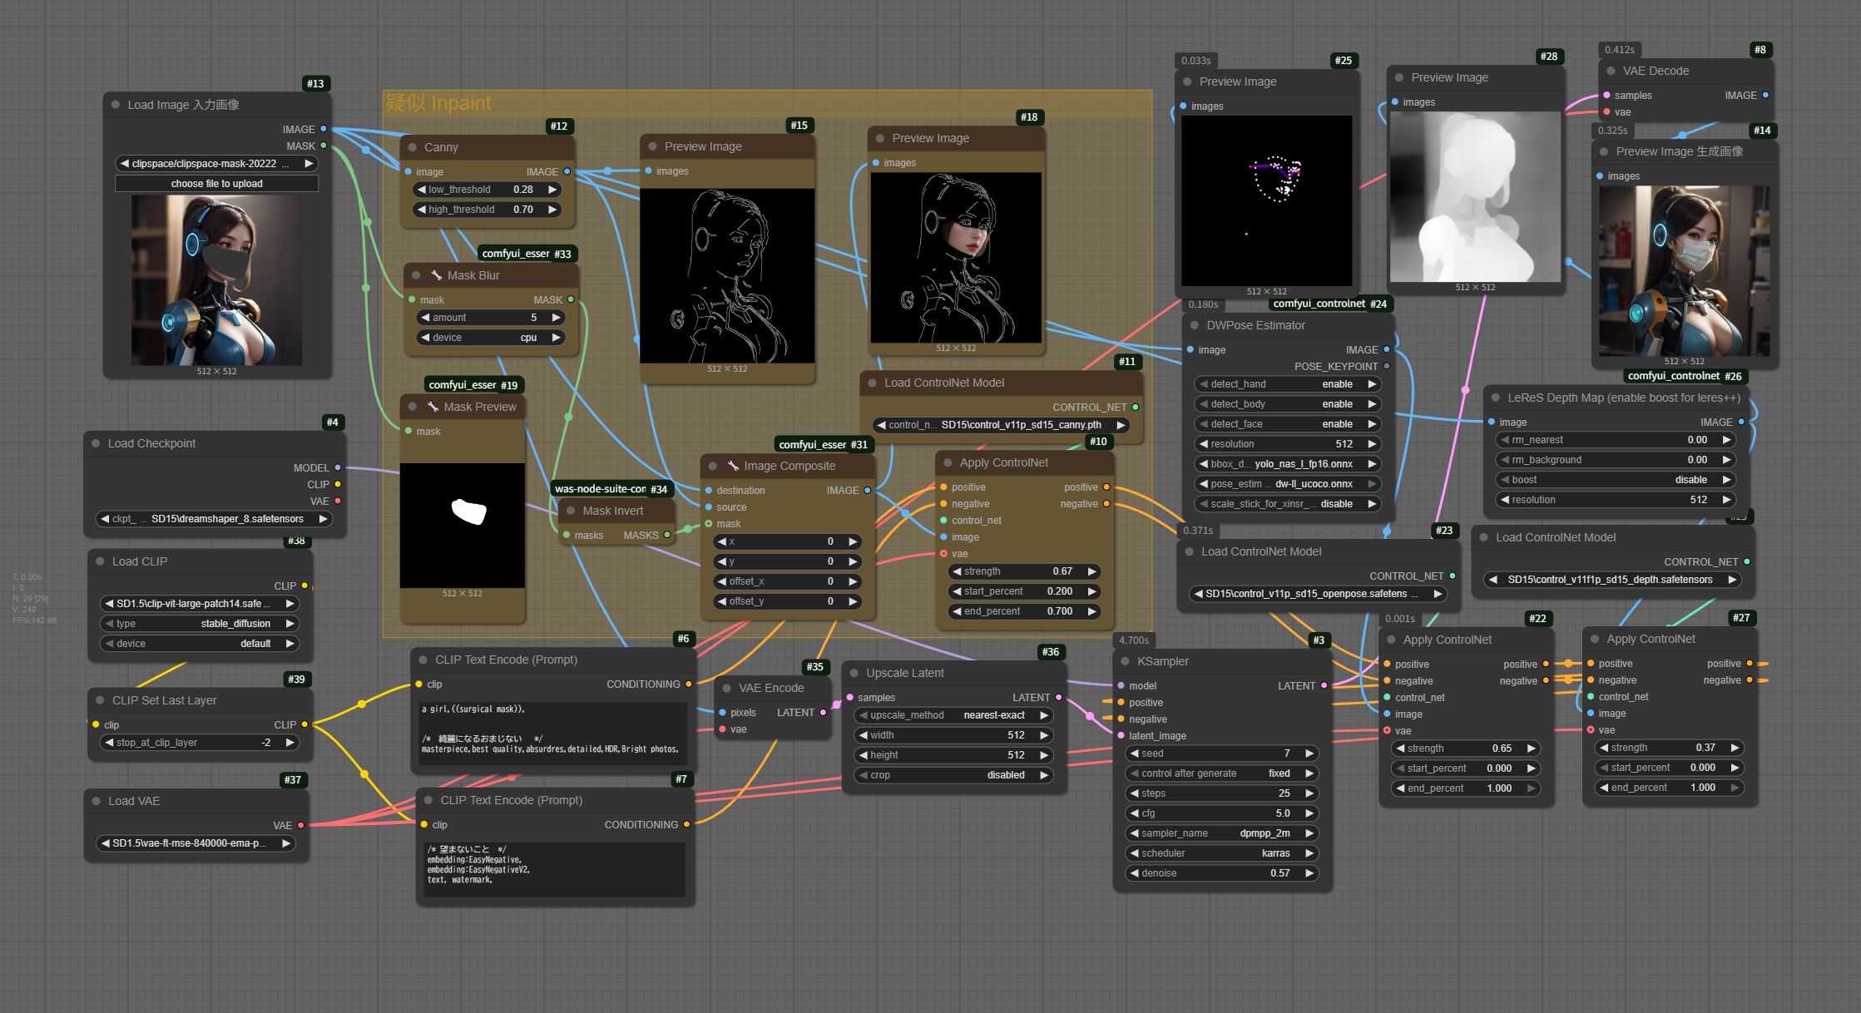
Task: Click the KSampler denoise value slider
Action: click(1220, 873)
